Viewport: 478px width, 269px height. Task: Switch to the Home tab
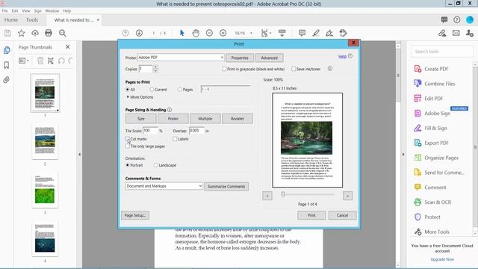coord(11,20)
